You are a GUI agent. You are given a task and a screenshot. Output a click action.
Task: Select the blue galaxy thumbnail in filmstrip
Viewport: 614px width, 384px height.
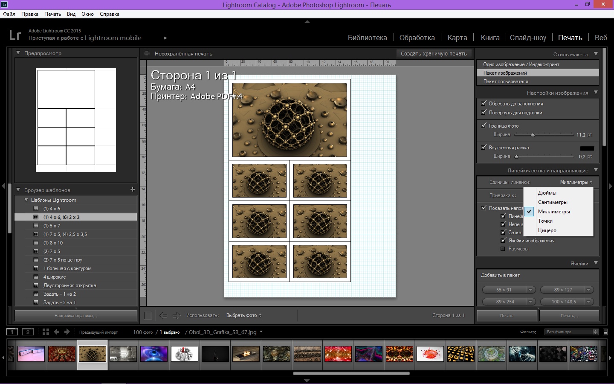click(x=154, y=354)
